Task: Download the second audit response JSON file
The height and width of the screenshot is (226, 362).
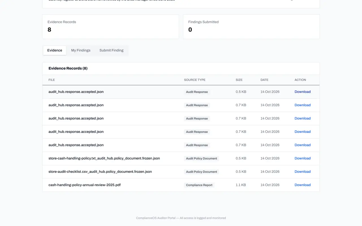Action: [303, 105]
